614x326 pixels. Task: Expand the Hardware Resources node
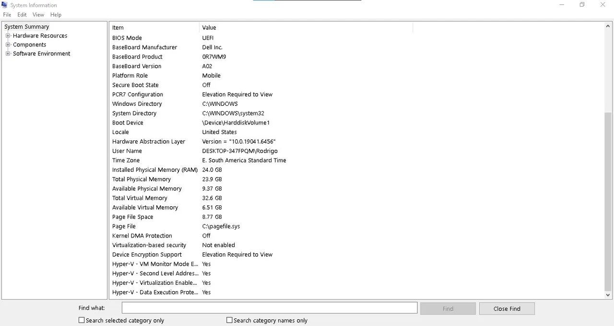tap(8, 36)
